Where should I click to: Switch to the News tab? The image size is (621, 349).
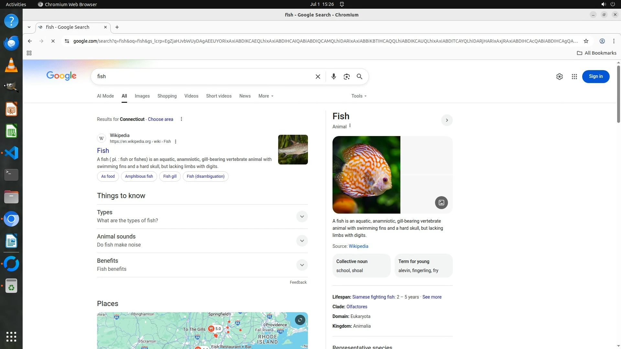click(245, 96)
